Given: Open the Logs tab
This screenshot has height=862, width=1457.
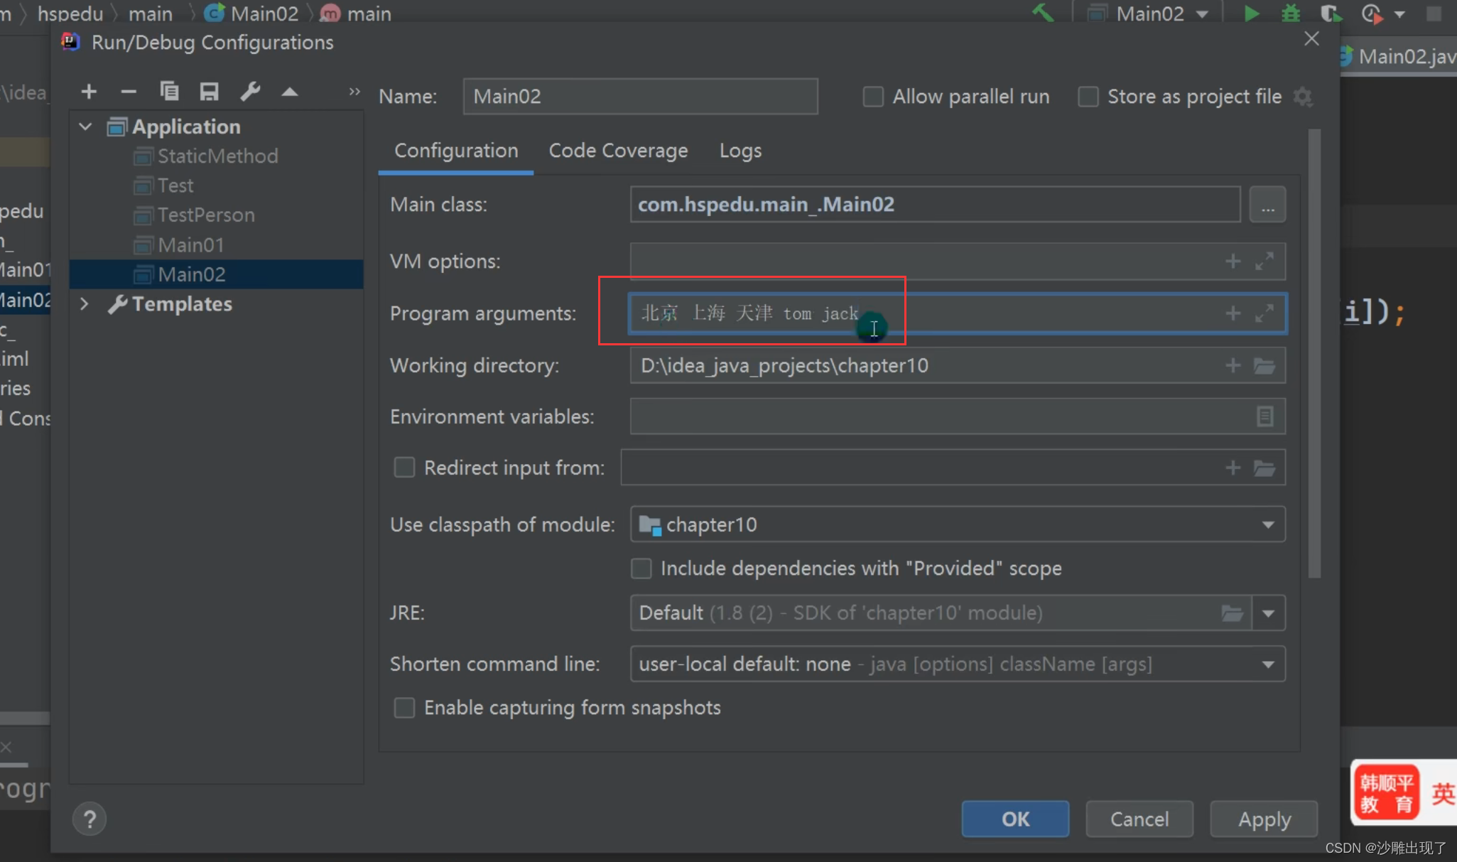Looking at the screenshot, I should tap(740, 151).
